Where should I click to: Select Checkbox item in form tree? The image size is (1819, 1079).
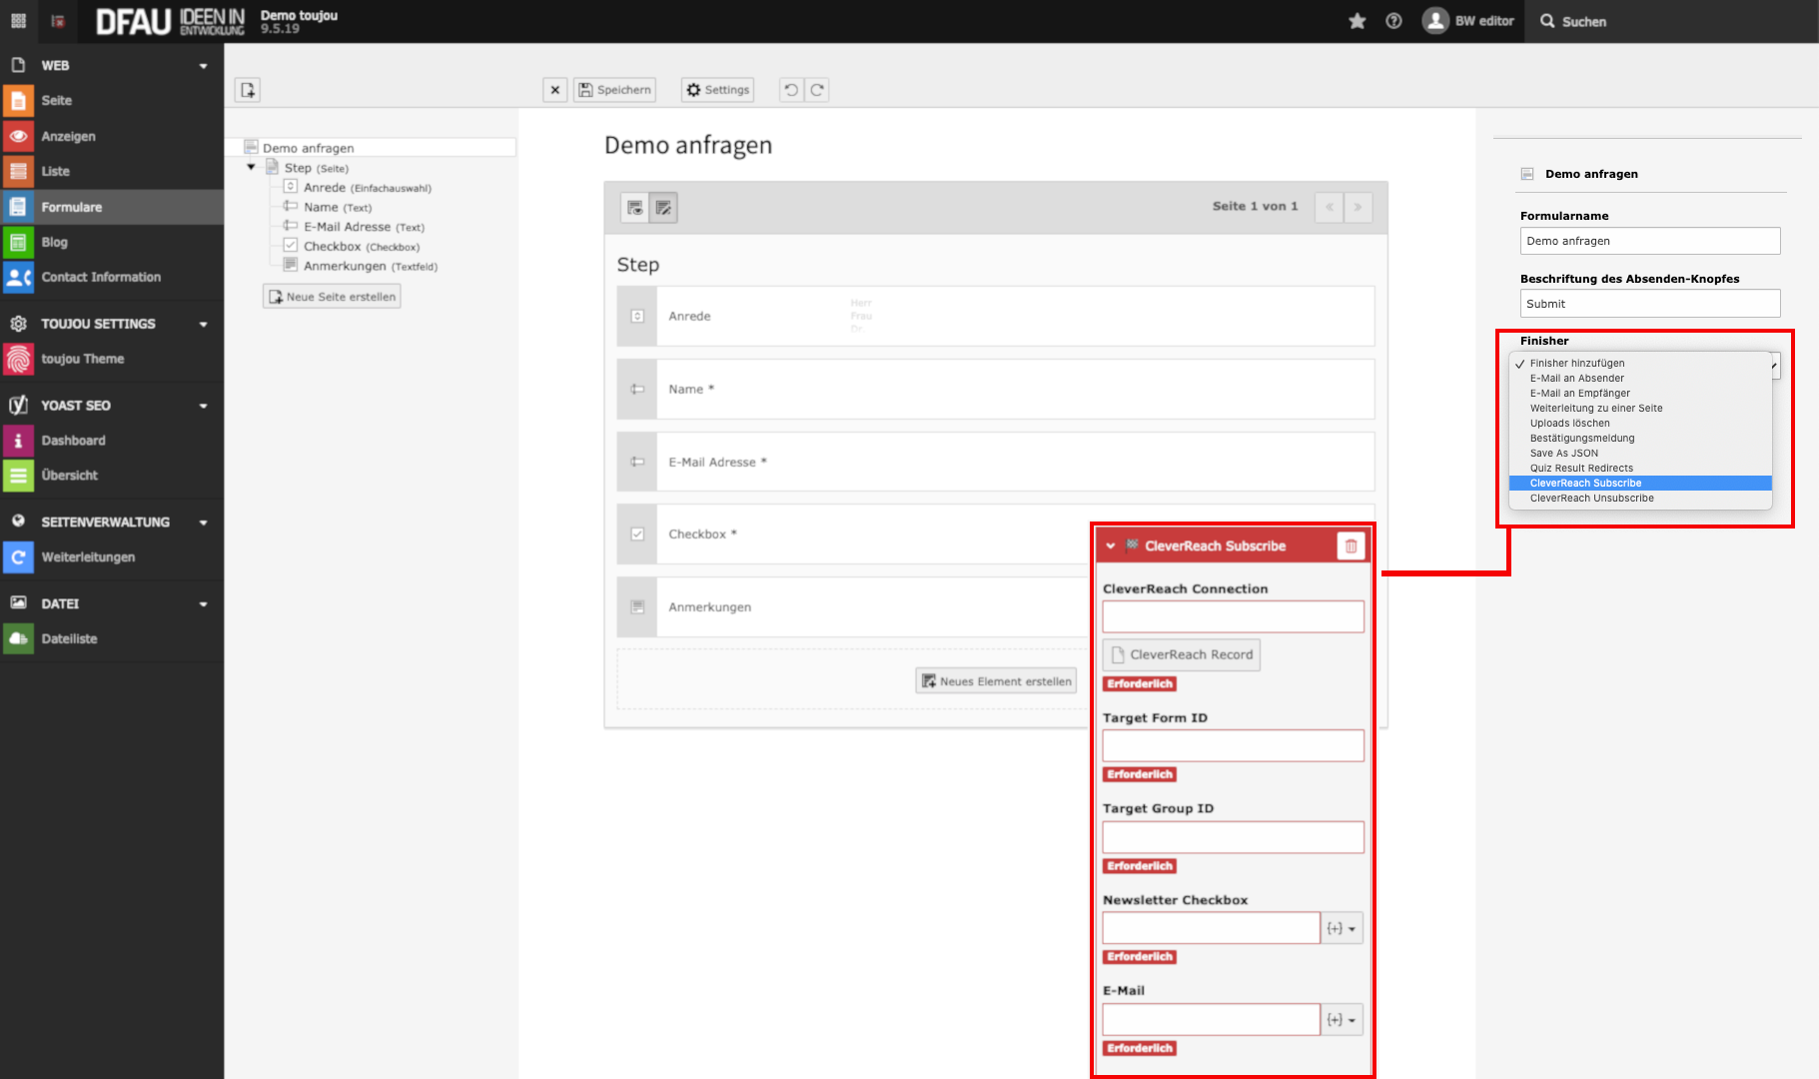tap(333, 247)
